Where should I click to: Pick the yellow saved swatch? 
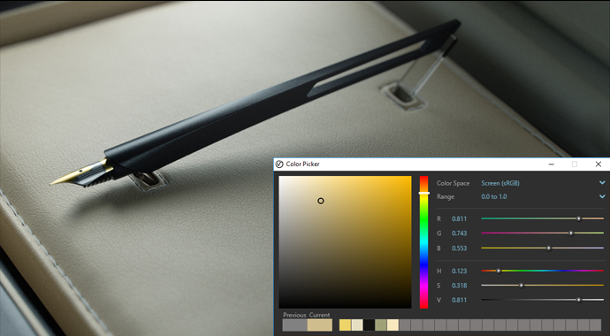(x=345, y=325)
